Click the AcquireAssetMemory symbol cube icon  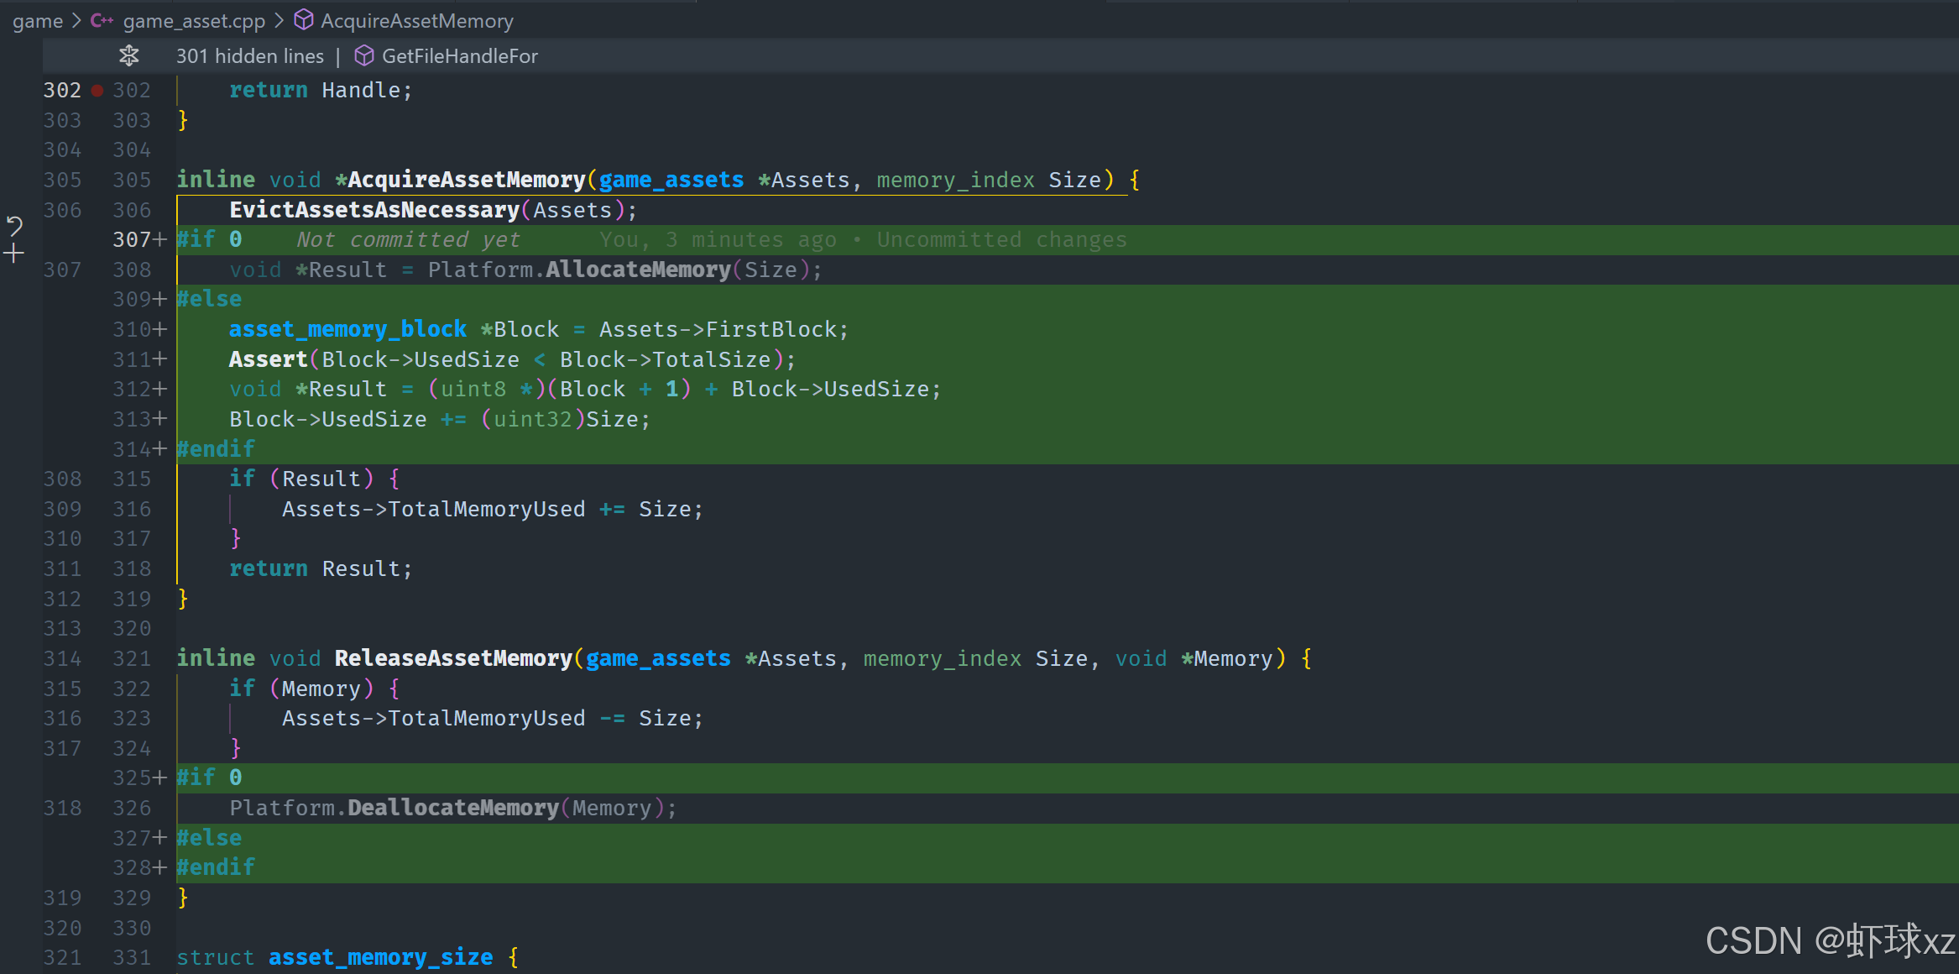304,21
